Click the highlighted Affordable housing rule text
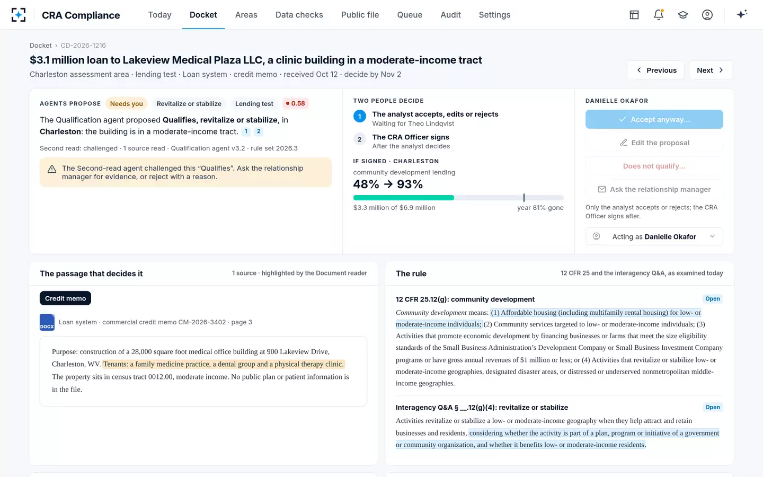This screenshot has width=763, height=477. (x=548, y=318)
